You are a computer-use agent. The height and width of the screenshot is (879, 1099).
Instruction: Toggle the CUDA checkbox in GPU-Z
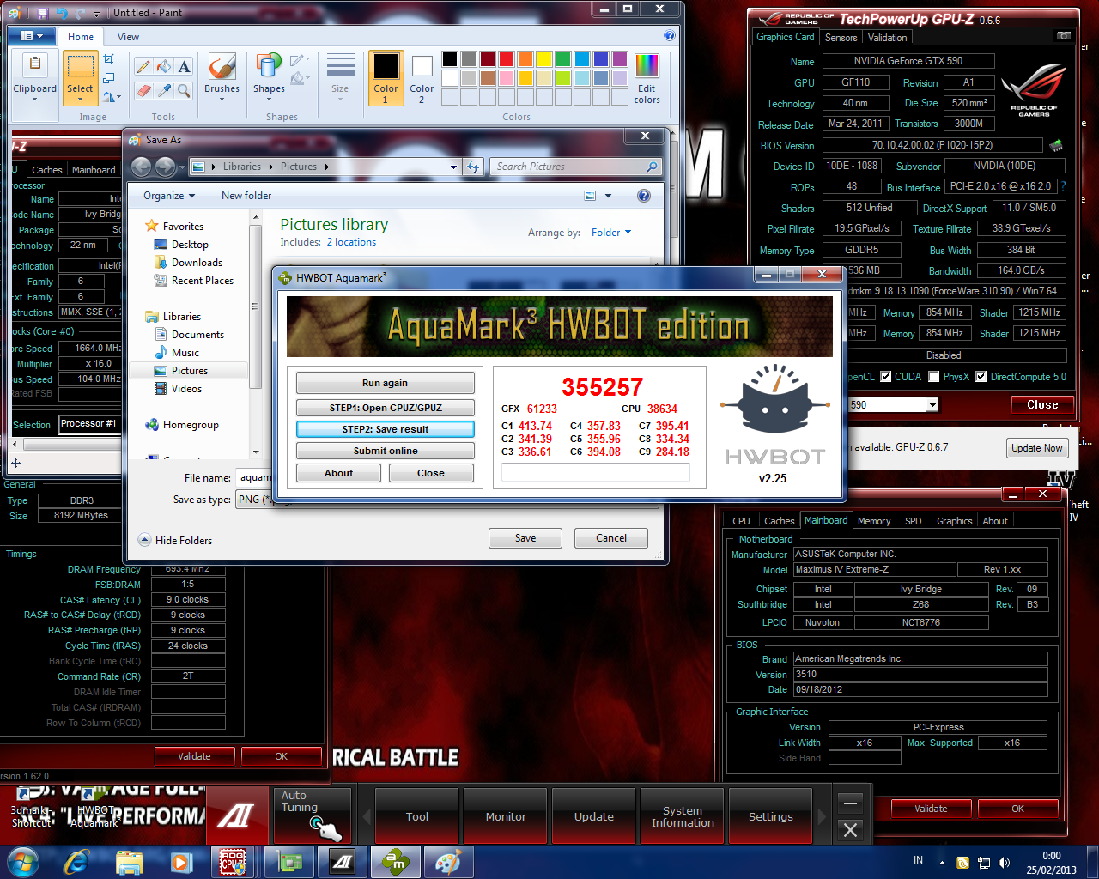coord(885,377)
